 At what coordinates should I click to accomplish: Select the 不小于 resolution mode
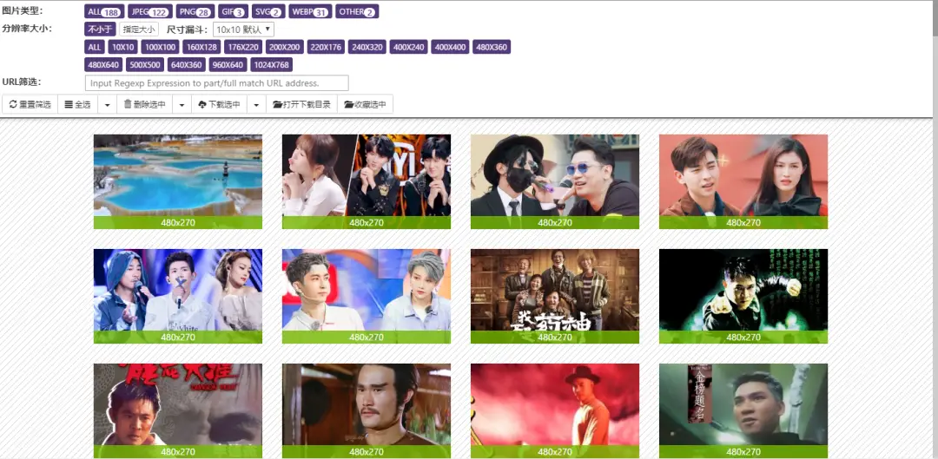[100, 30]
